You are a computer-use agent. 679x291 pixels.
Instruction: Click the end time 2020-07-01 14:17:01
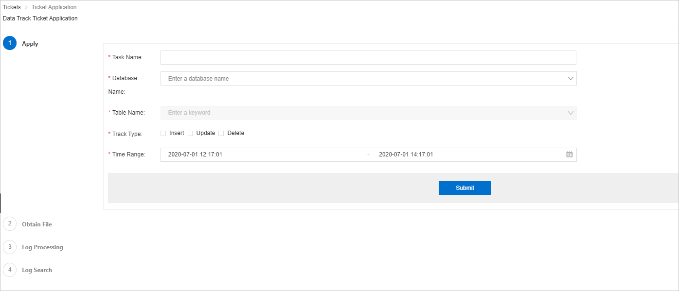click(406, 154)
